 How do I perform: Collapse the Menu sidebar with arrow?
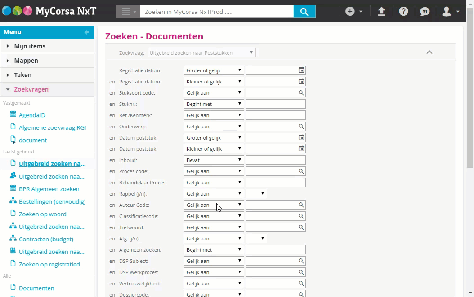coord(87,32)
